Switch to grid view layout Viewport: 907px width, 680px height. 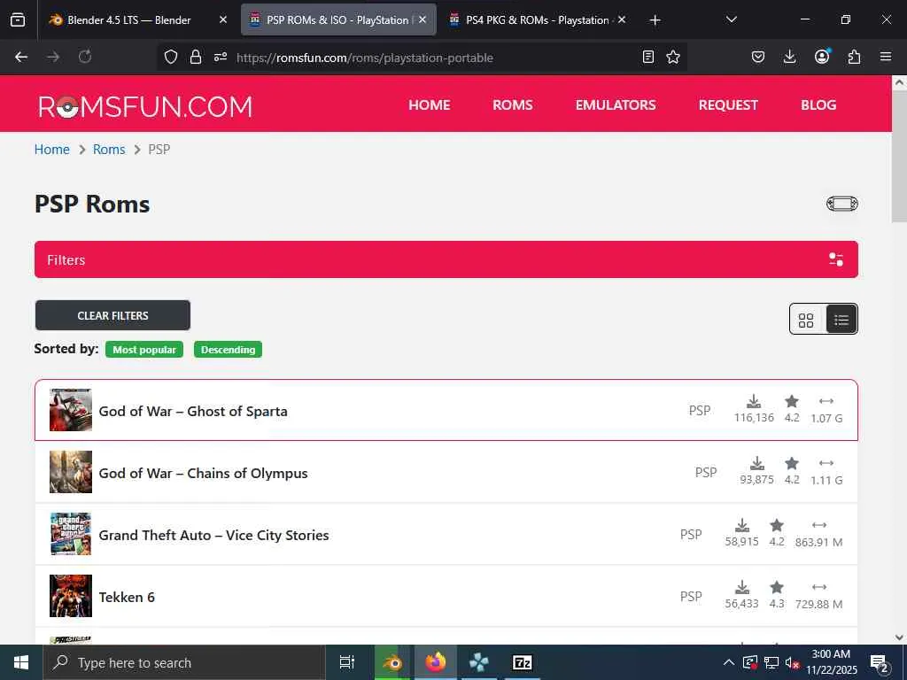[806, 320]
